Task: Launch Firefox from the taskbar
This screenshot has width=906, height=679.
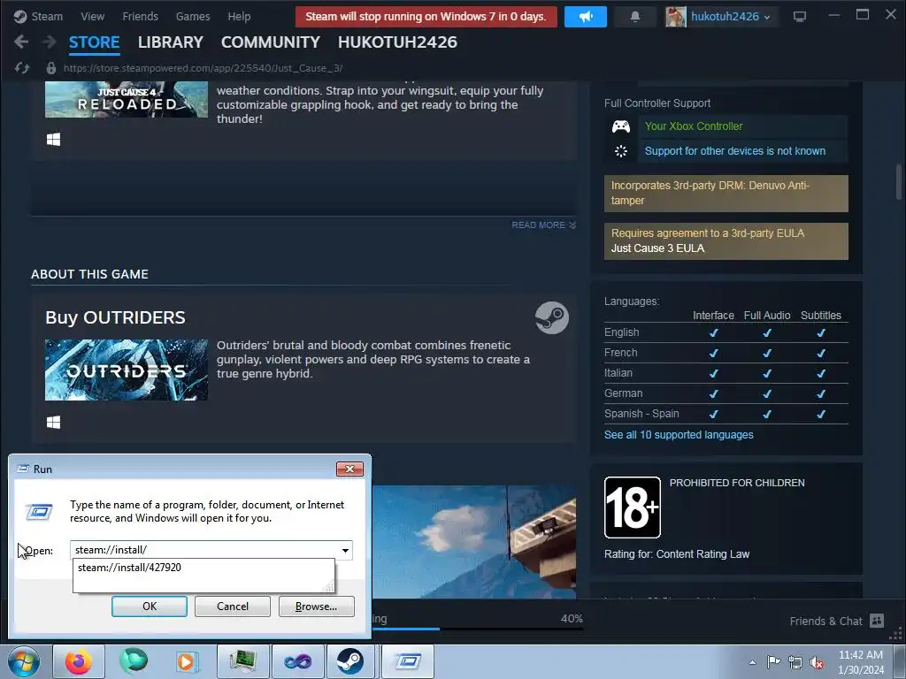Action: (x=79, y=661)
